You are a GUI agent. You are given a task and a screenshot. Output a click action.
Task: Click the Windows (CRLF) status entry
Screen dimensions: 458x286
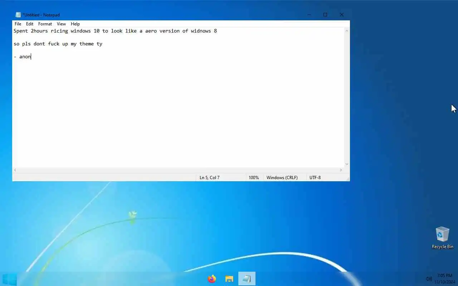[x=282, y=178]
